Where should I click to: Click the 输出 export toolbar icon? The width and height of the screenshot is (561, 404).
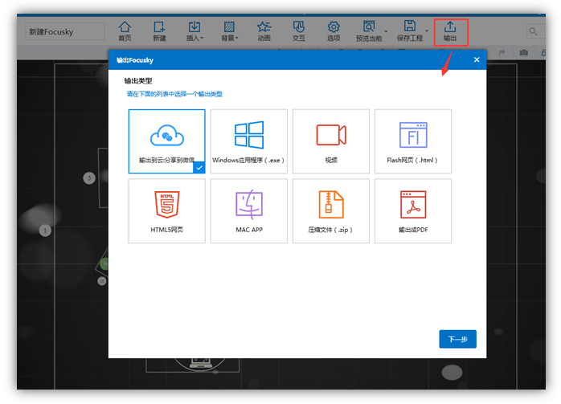[x=450, y=31]
